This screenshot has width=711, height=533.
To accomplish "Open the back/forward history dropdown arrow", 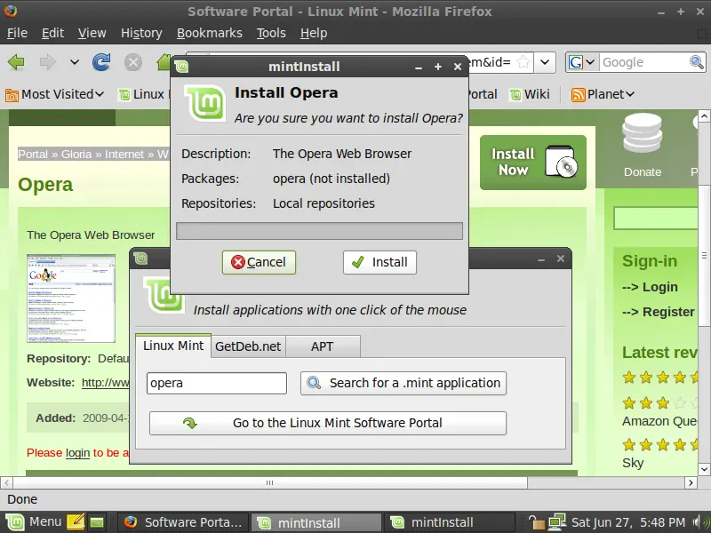I will (x=75, y=62).
